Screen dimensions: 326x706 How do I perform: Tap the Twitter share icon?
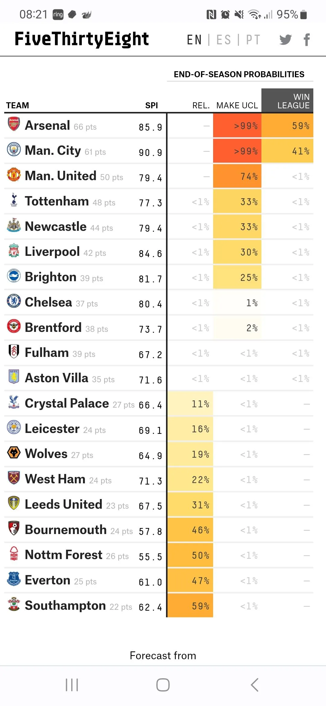[x=285, y=40]
